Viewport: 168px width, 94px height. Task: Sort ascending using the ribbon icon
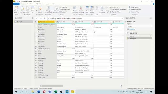pos(97,7)
